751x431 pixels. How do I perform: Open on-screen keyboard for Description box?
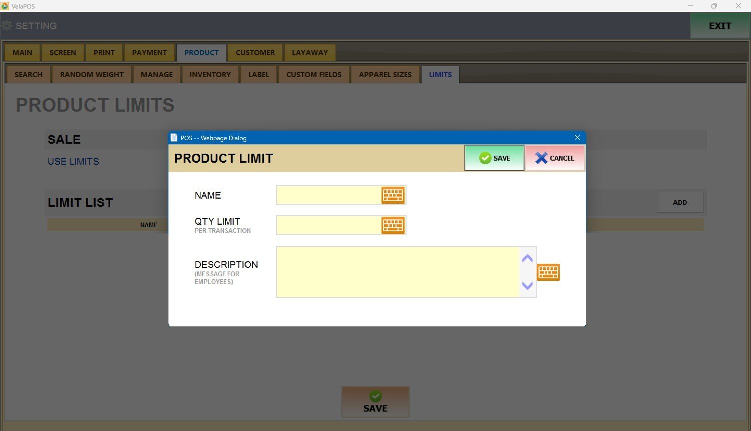(548, 272)
